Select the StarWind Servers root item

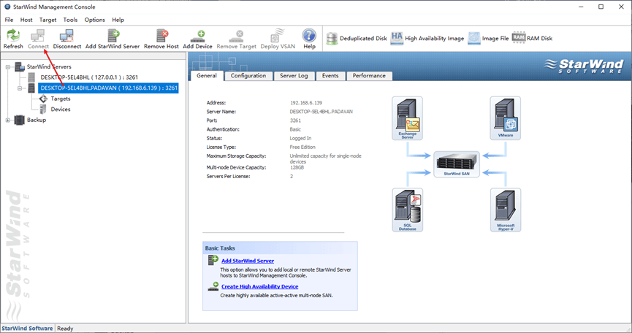coord(49,66)
